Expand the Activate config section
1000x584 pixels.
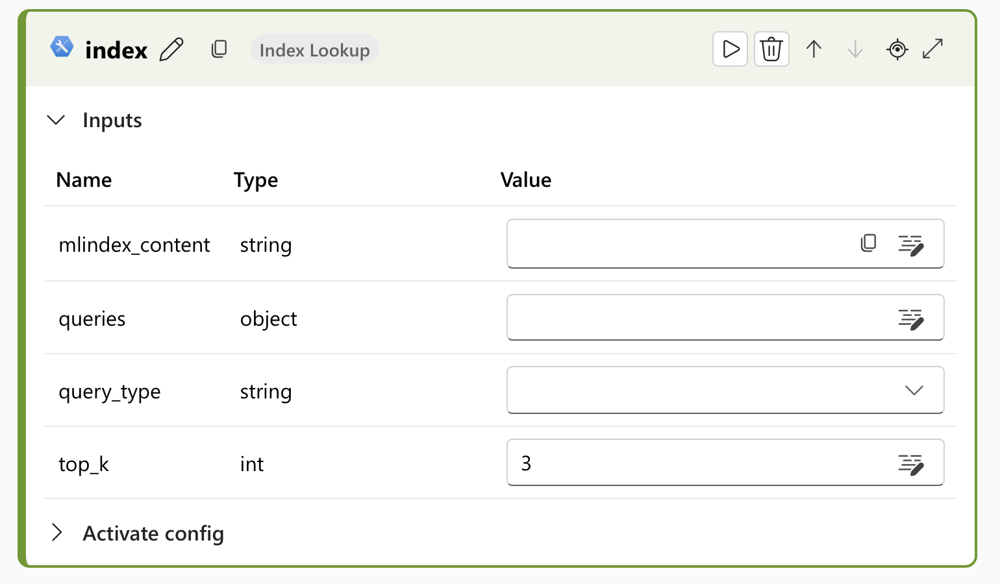(x=56, y=533)
